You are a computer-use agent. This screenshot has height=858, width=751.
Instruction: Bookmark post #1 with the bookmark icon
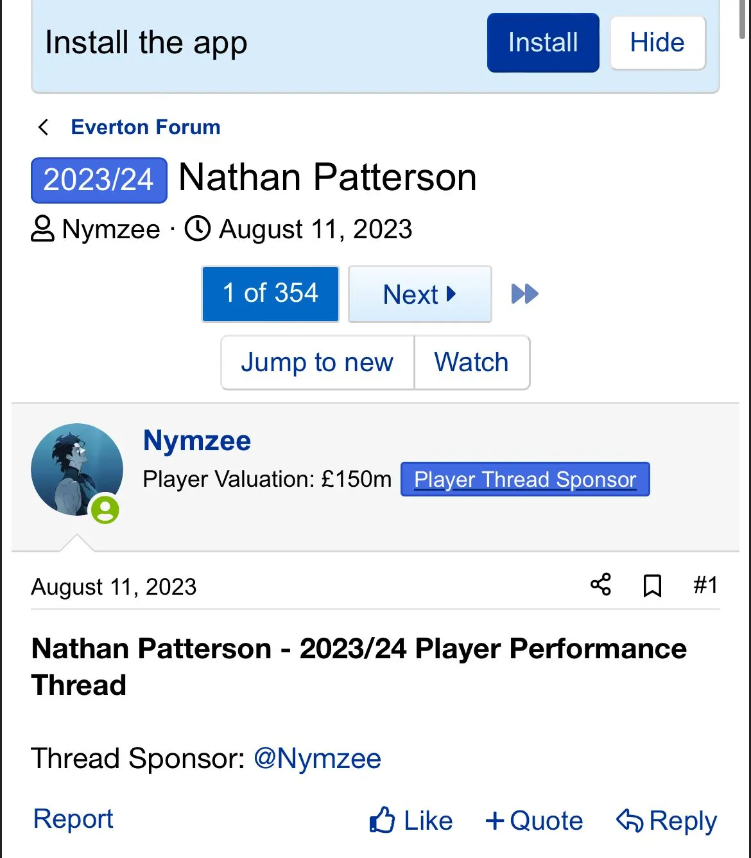(652, 586)
